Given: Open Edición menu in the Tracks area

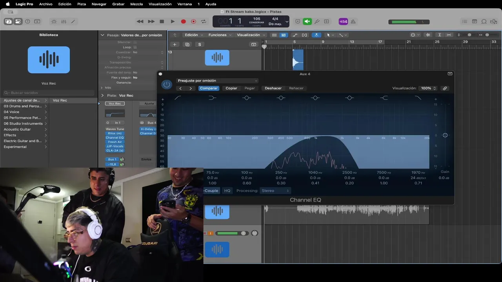Looking at the screenshot, I should (194, 35).
